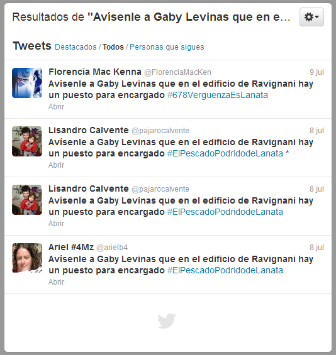336x355 pixels.
Task: Open the #678VerguenzaEsLanata hashtag
Action: click(218, 95)
